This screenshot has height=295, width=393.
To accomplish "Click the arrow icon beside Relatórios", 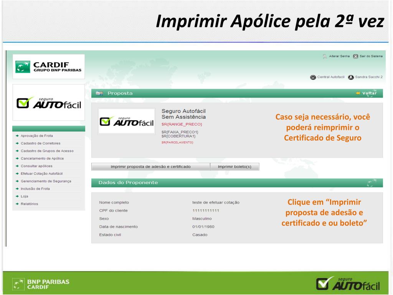I will [17, 204].
